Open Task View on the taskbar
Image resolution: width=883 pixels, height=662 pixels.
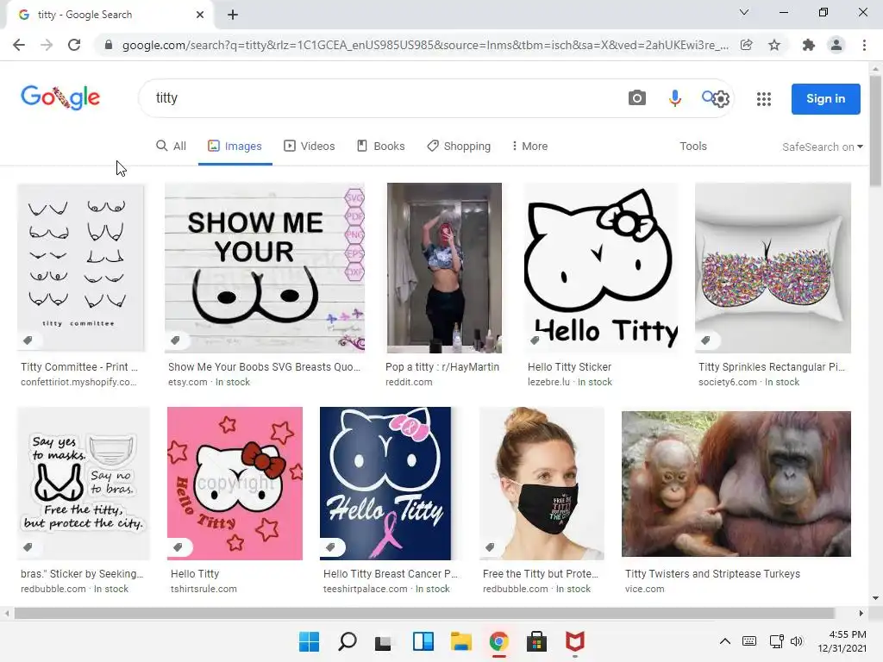[x=384, y=641]
